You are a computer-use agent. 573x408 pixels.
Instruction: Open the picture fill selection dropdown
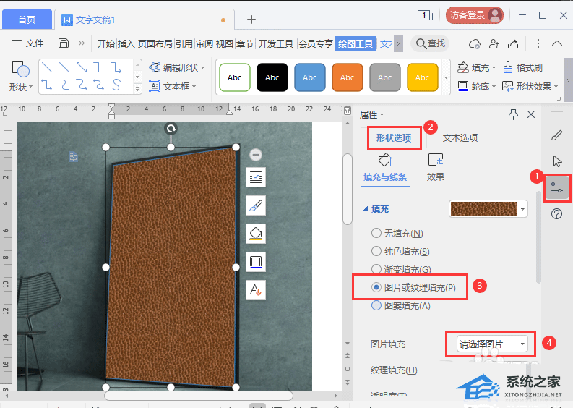493,344
